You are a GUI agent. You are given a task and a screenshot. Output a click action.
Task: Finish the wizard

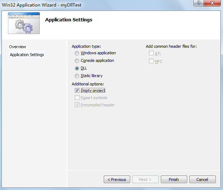click(x=174, y=179)
